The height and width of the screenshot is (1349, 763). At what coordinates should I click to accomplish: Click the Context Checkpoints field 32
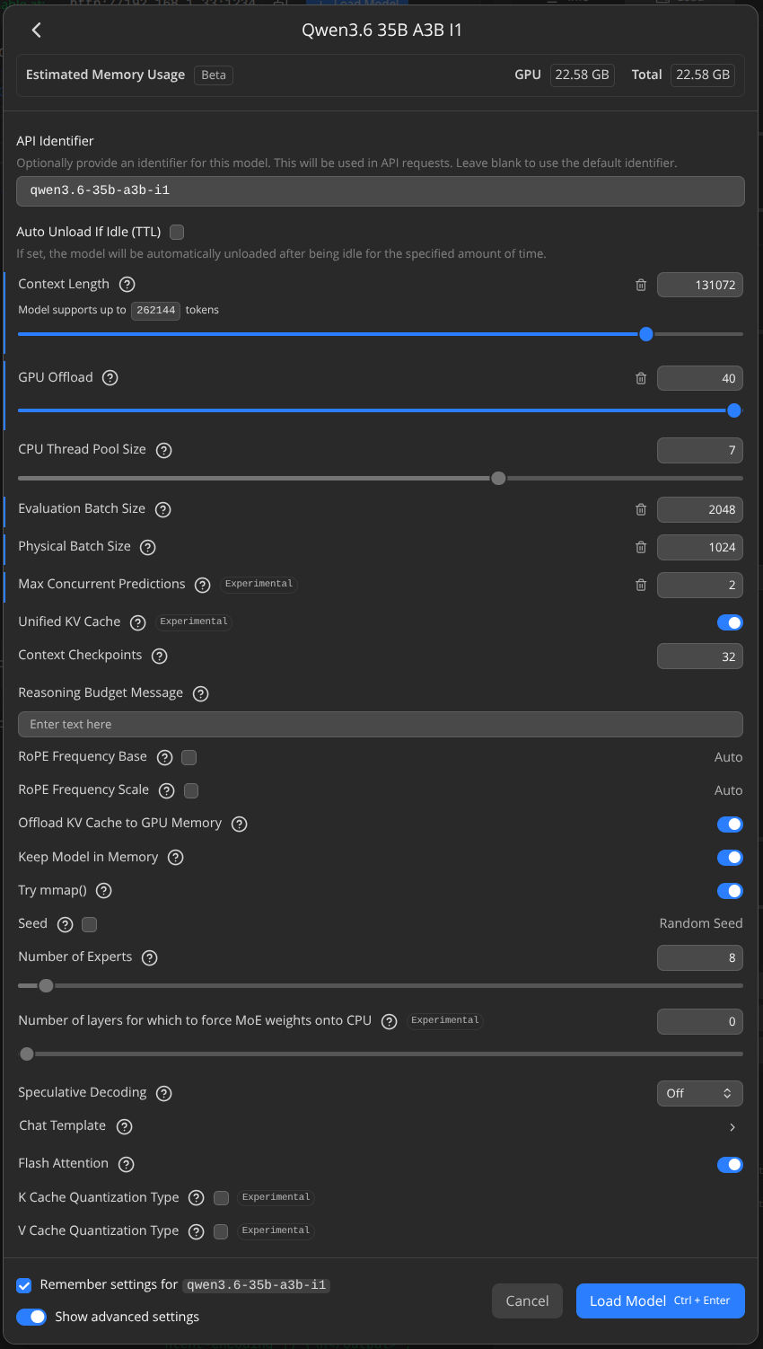[x=699, y=657]
